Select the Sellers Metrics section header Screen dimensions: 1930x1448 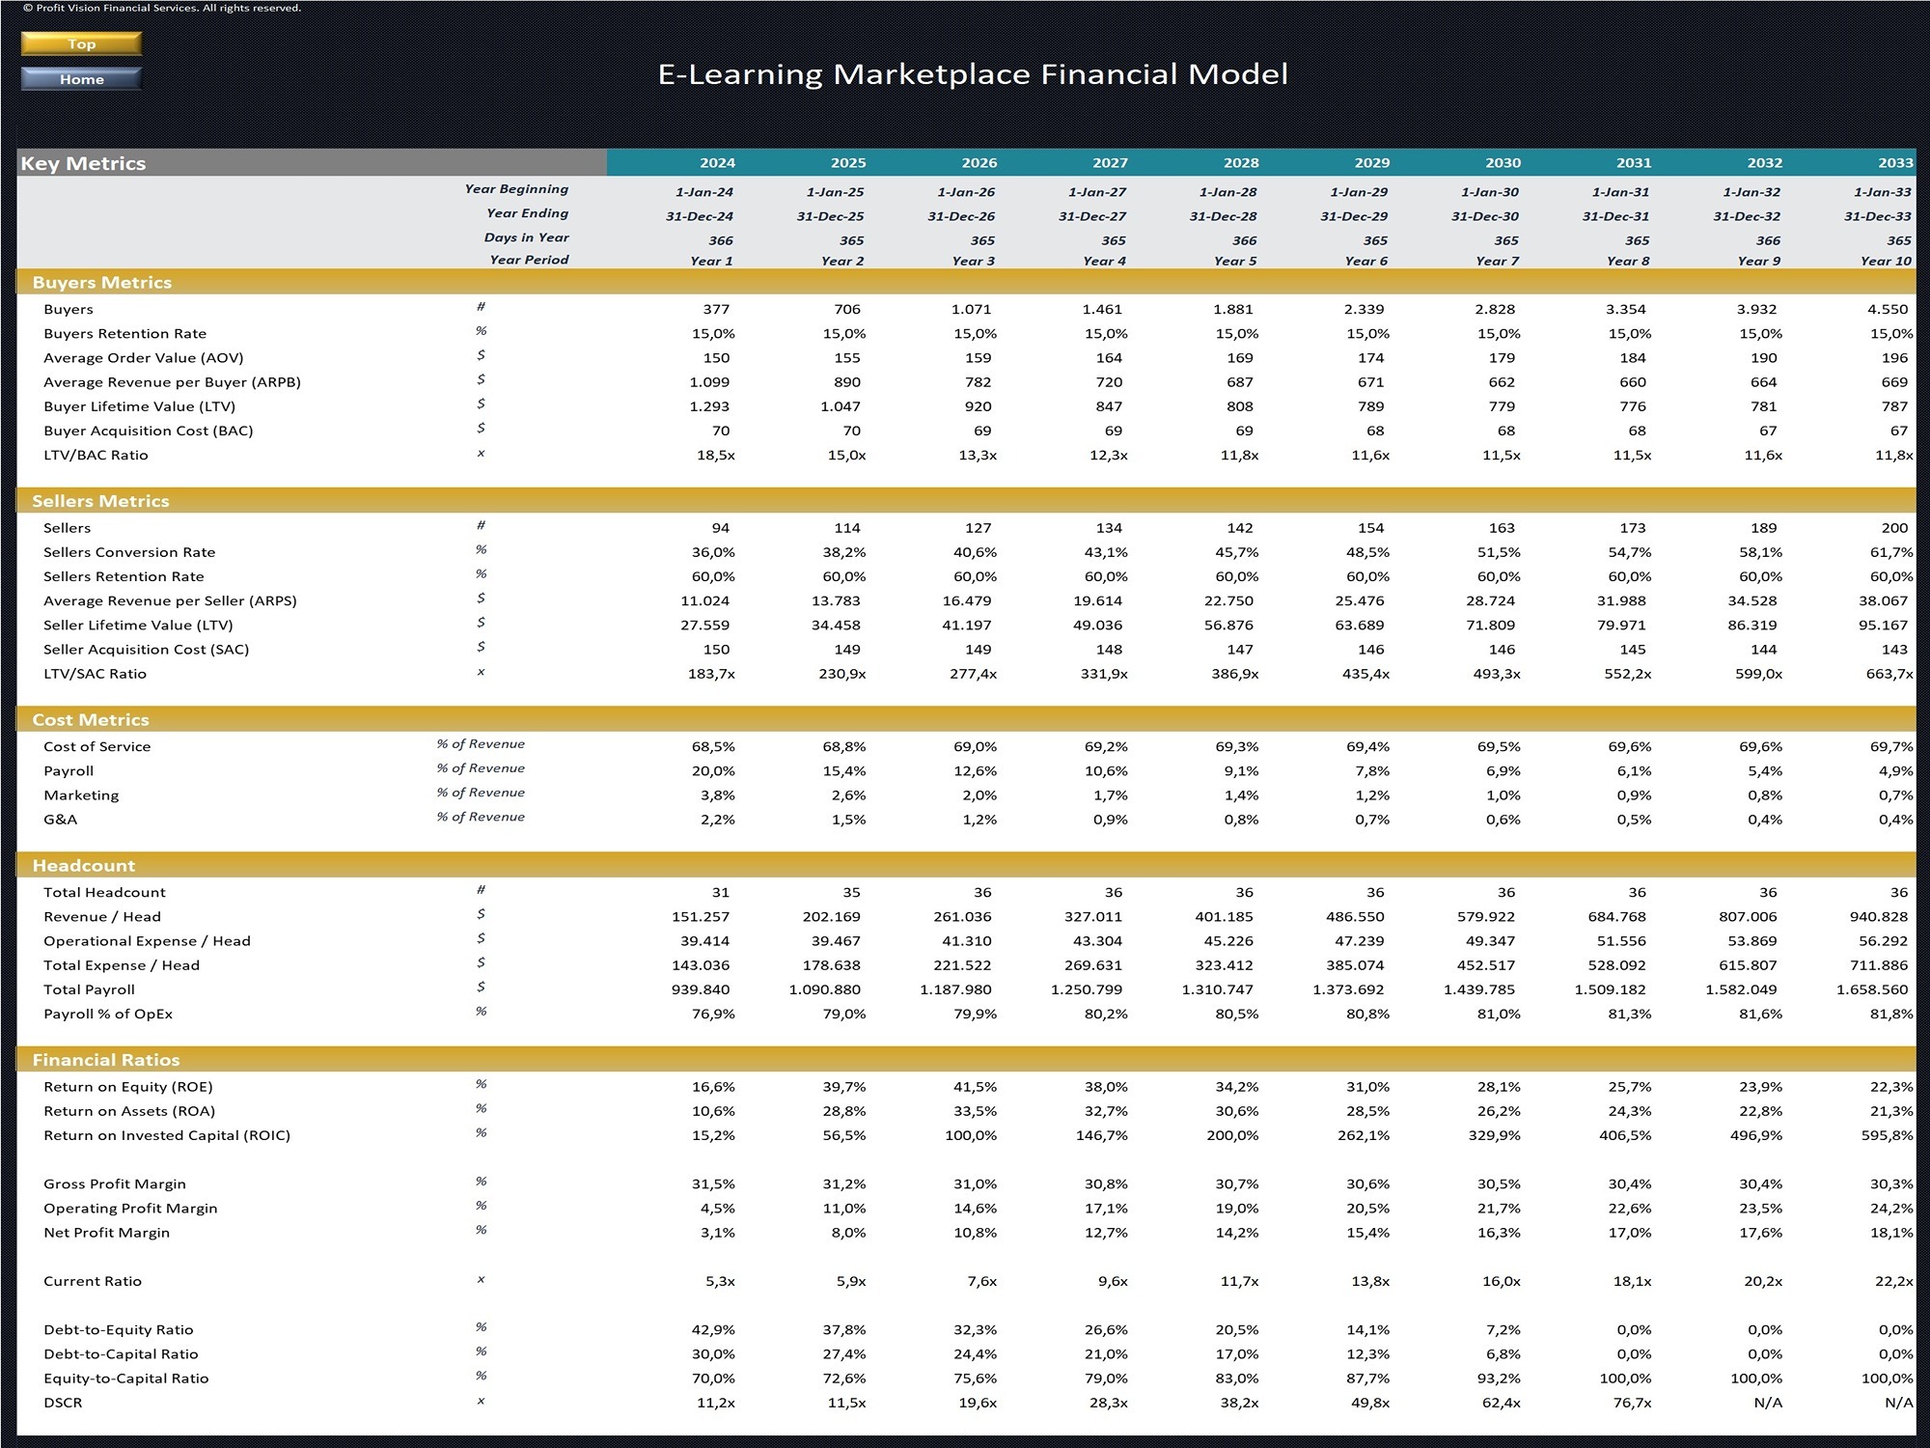click(966, 501)
